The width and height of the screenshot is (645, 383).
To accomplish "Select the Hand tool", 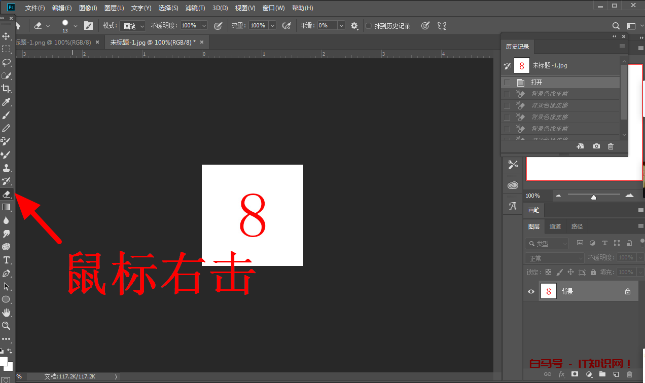I will tap(7, 313).
